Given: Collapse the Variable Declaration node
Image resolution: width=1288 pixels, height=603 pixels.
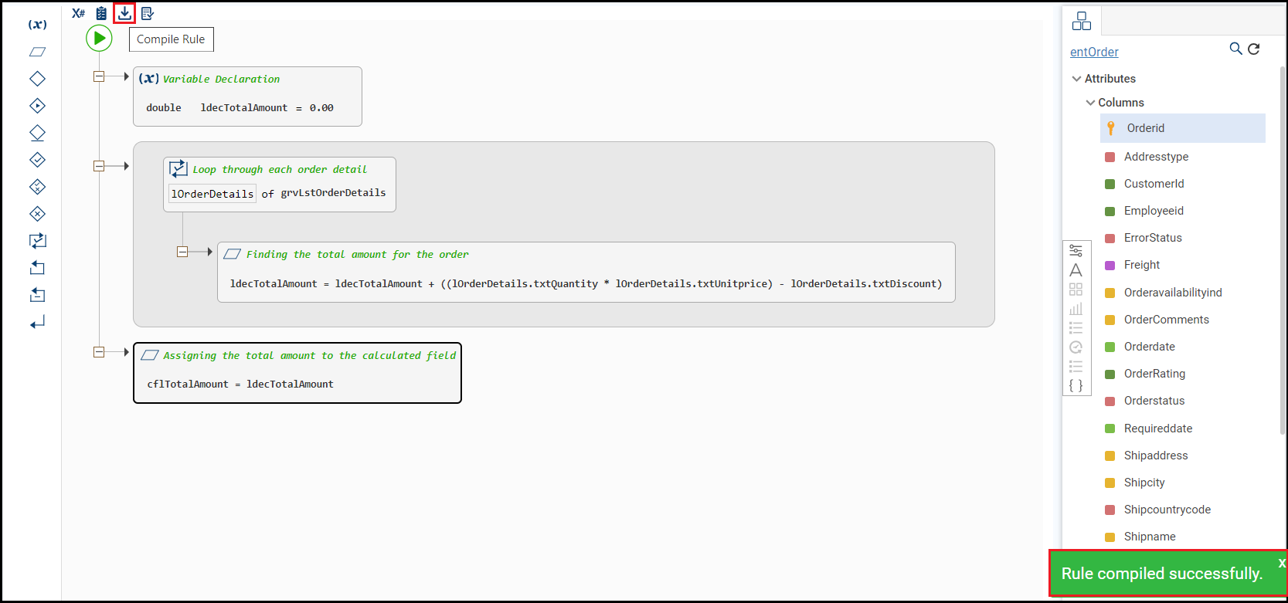Looking at the screenshot, I should point(99,76).
